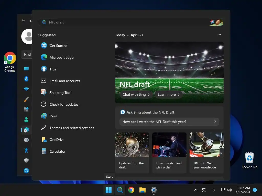
Task: Click the Start button on taskbar
Action: [x=108, y=190]
